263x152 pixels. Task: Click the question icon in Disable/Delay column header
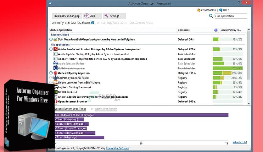(216, 30)
